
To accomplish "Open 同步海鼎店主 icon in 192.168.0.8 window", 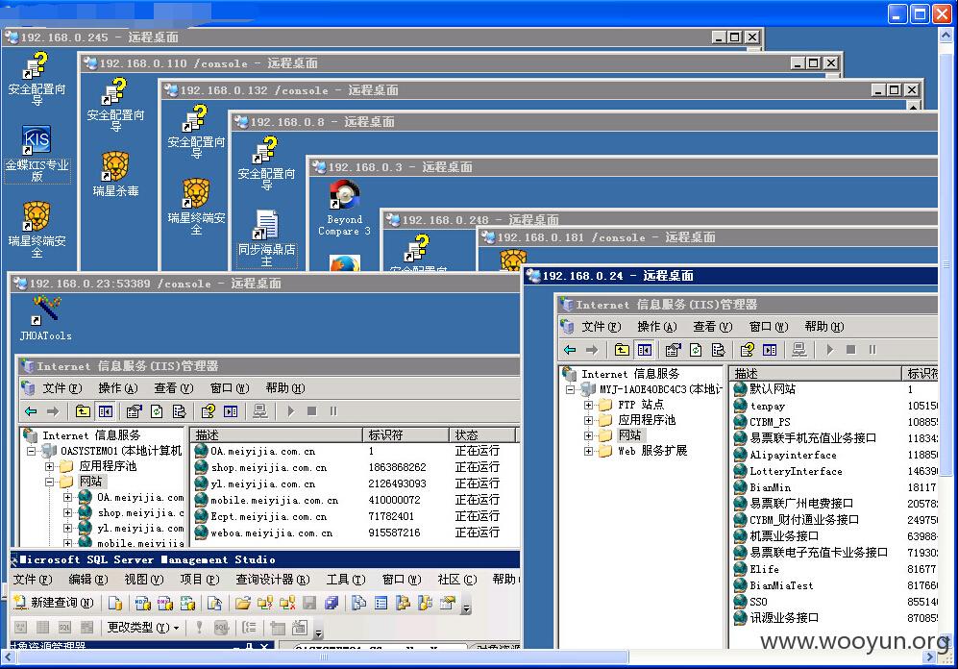I will 266,238.
